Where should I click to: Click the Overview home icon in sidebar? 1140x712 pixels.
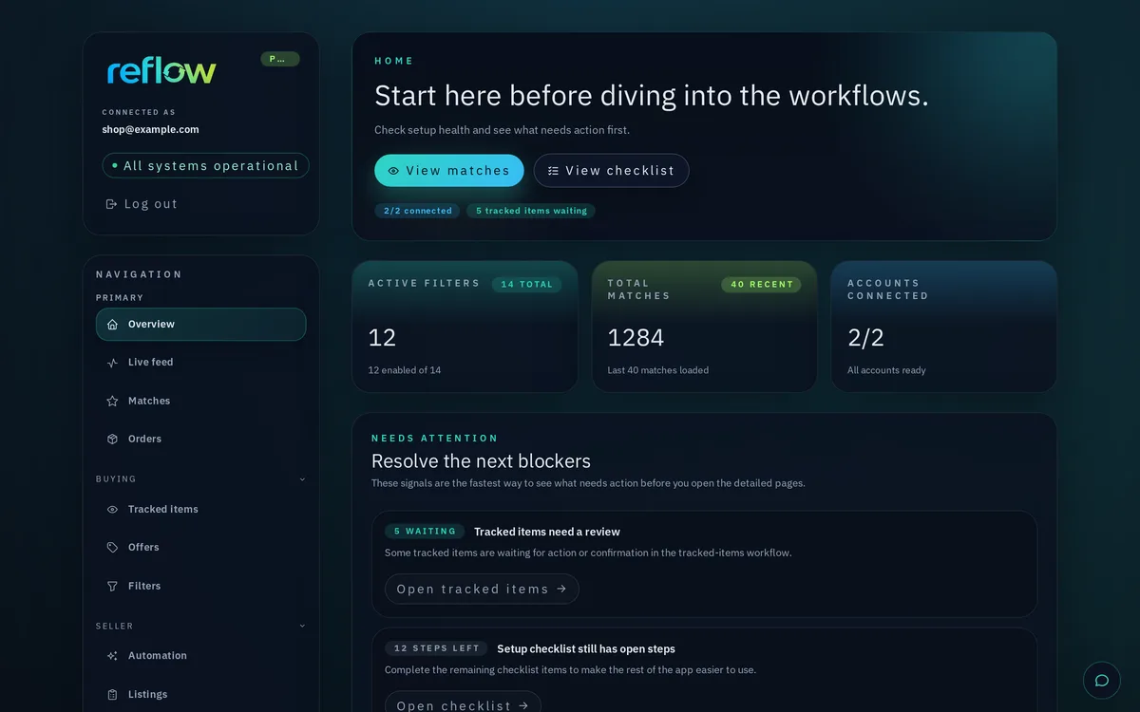click(x=112, y=325)
